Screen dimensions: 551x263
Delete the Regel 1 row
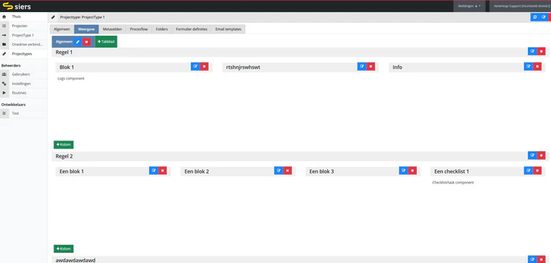pos(541,52)
